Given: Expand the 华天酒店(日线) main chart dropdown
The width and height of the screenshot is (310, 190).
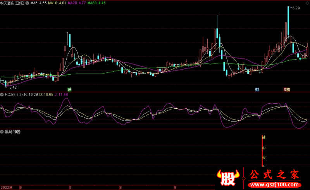Looking at the screenshot, I should (26, 3).
